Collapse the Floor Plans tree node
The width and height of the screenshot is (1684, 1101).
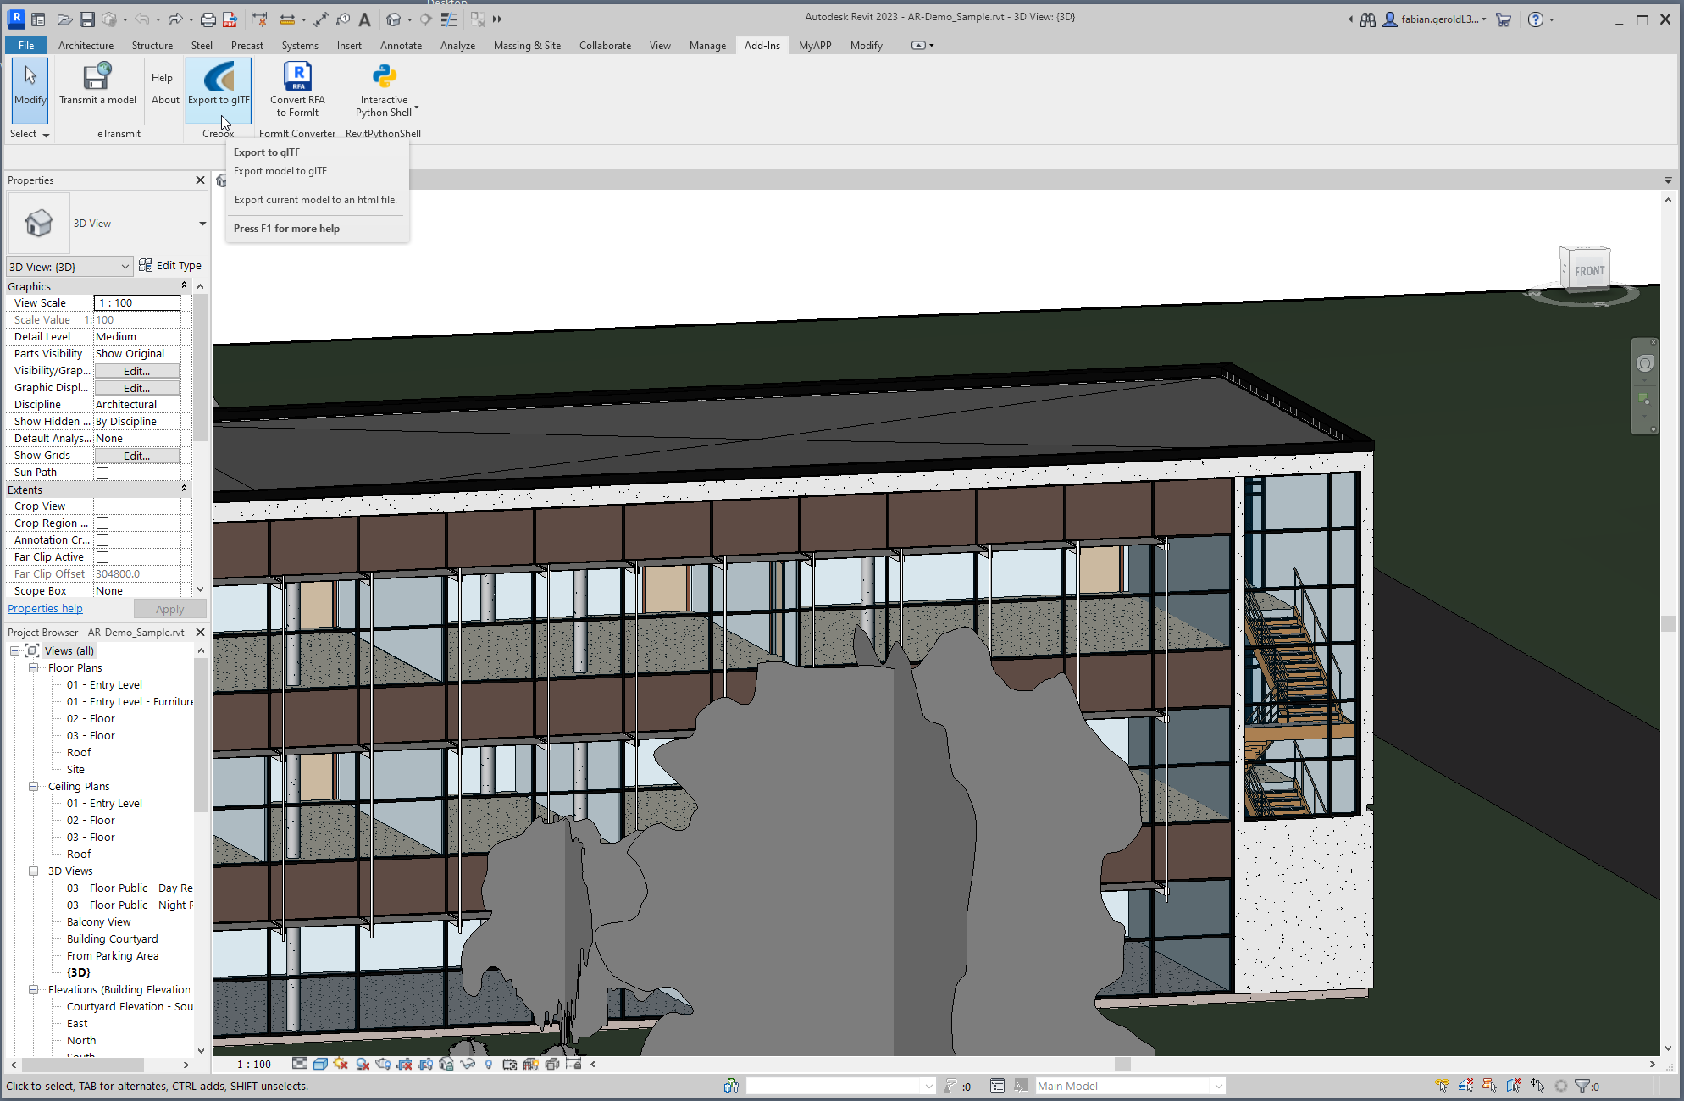(x=34, y=668)
